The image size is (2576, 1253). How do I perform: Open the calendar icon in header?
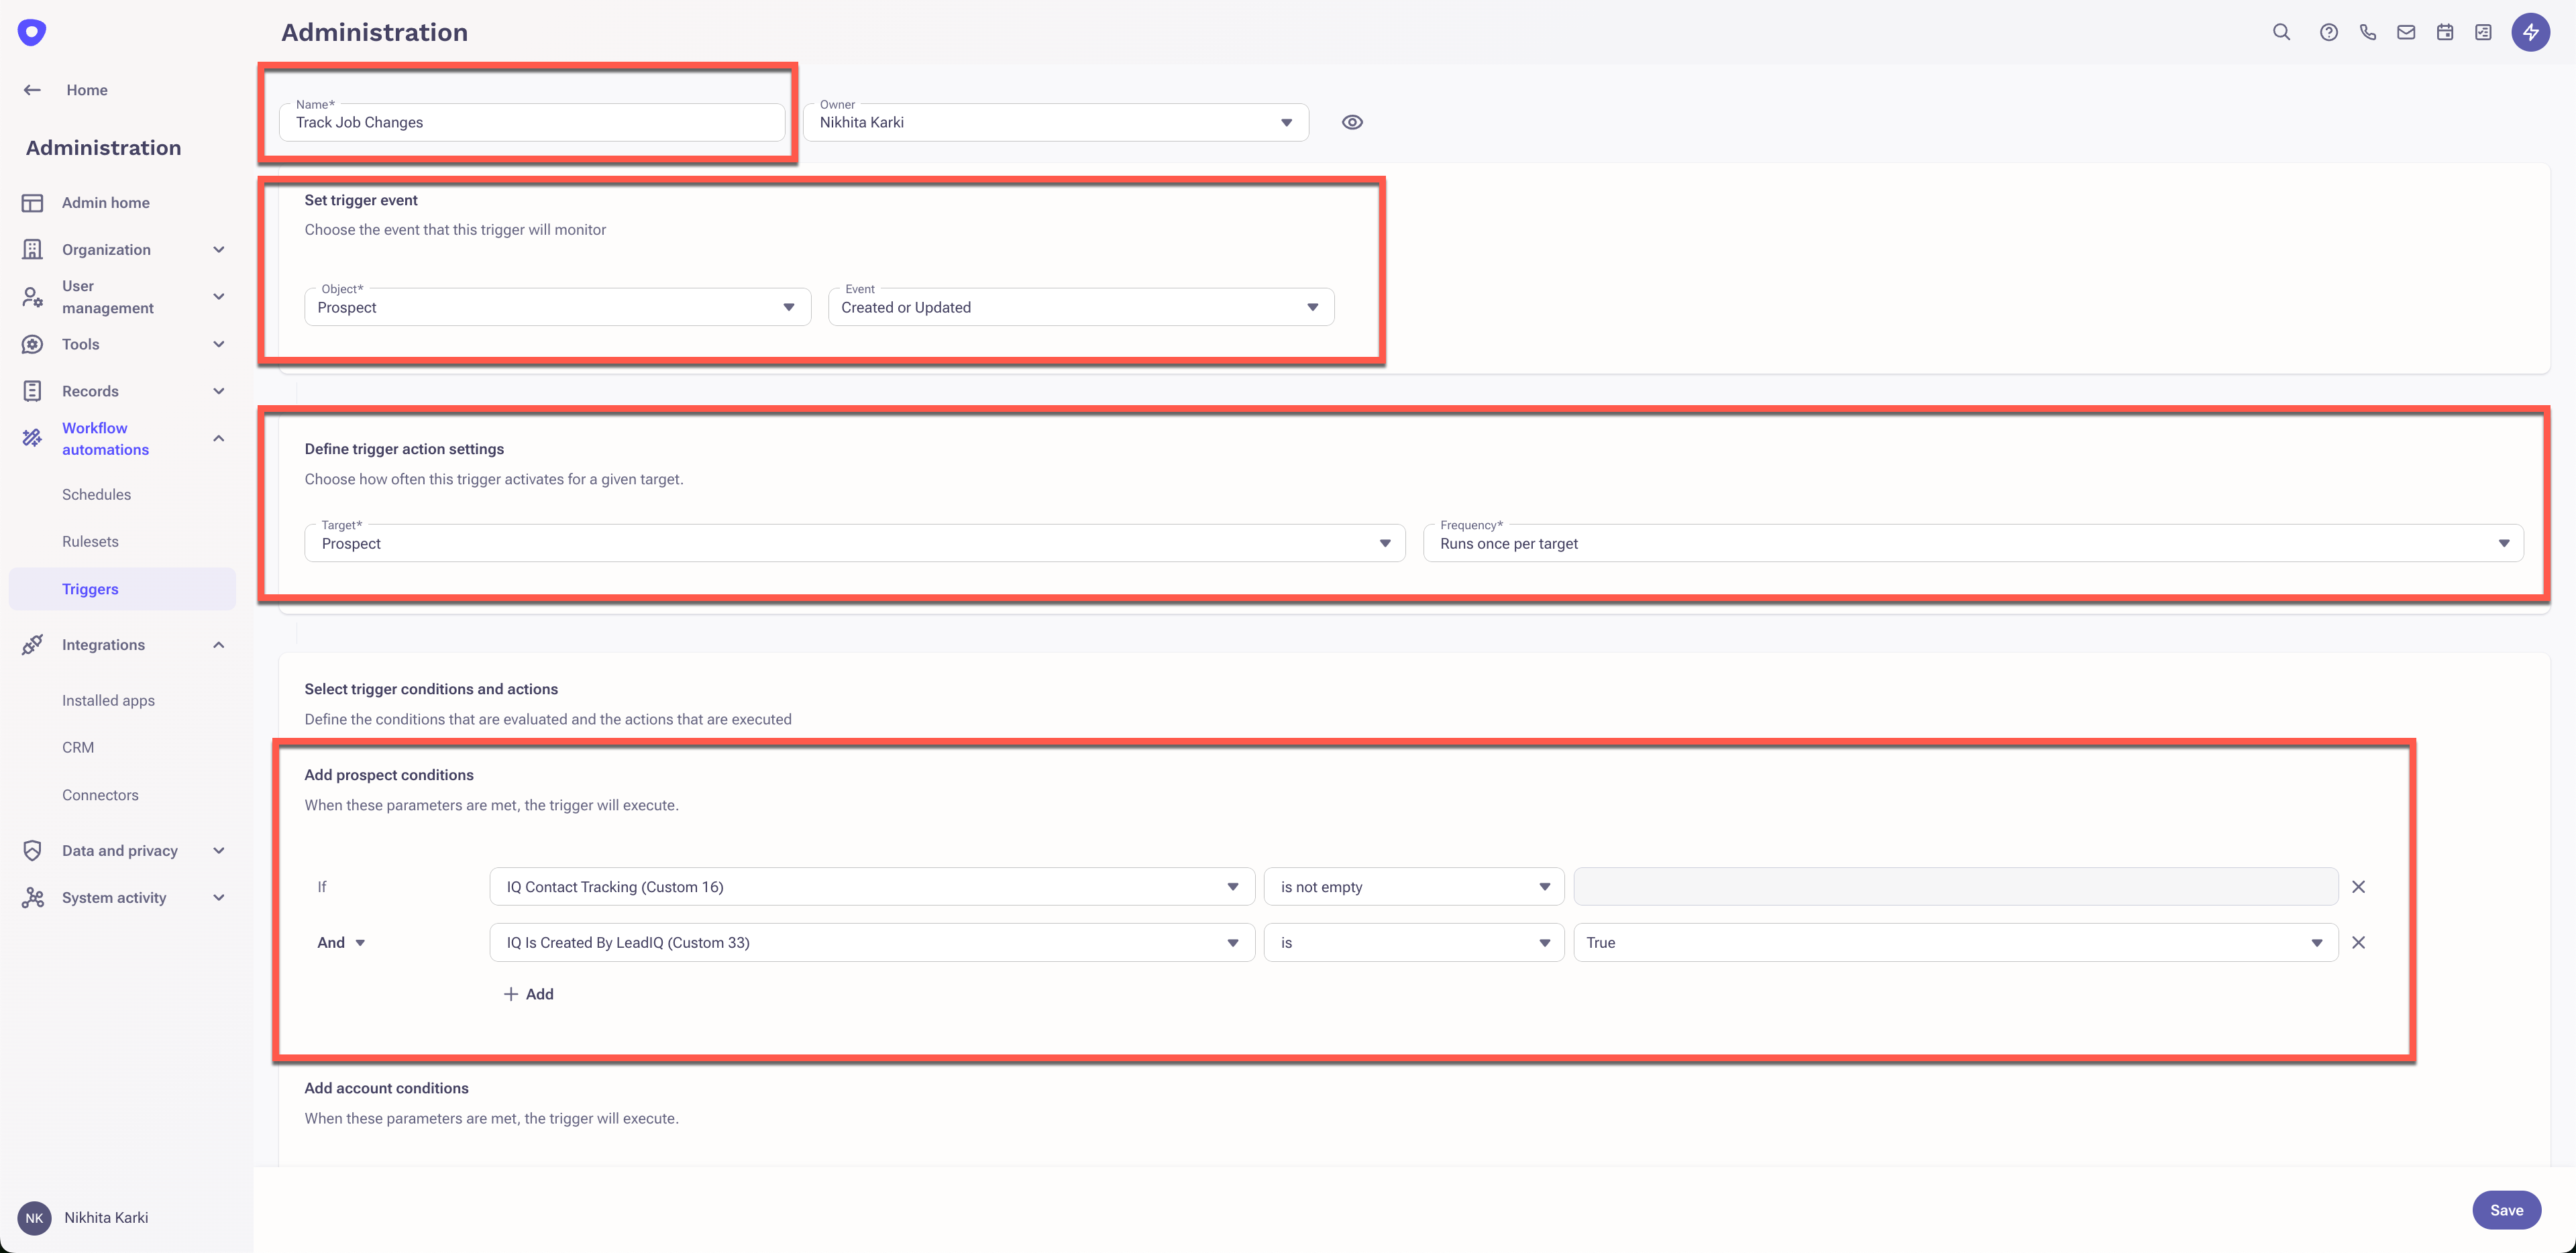click(2445, 32)
